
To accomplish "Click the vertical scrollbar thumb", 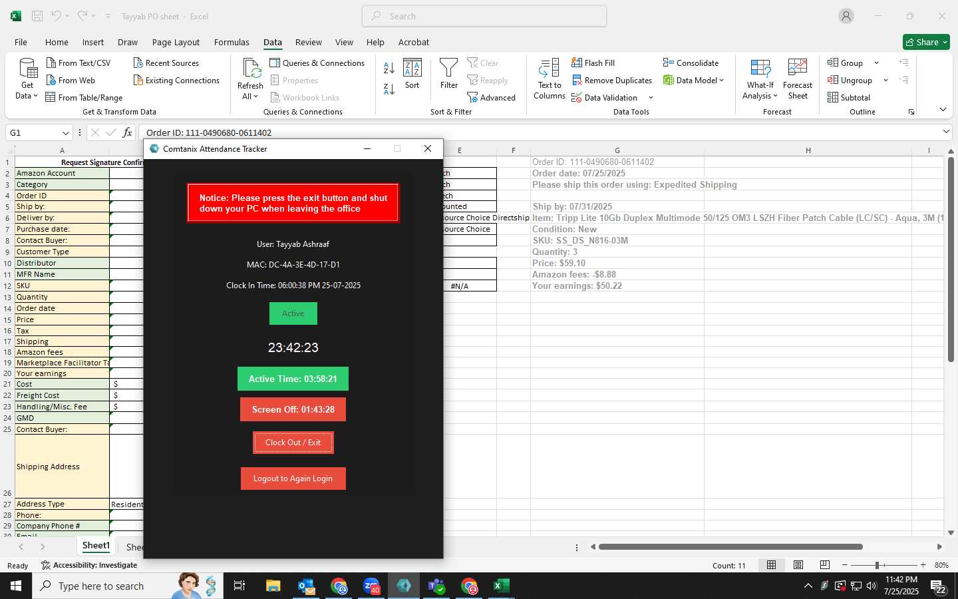I will pyautogui.click(x=951, y=260).
